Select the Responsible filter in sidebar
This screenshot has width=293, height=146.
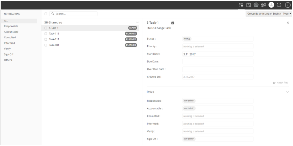tap(11, 26)
